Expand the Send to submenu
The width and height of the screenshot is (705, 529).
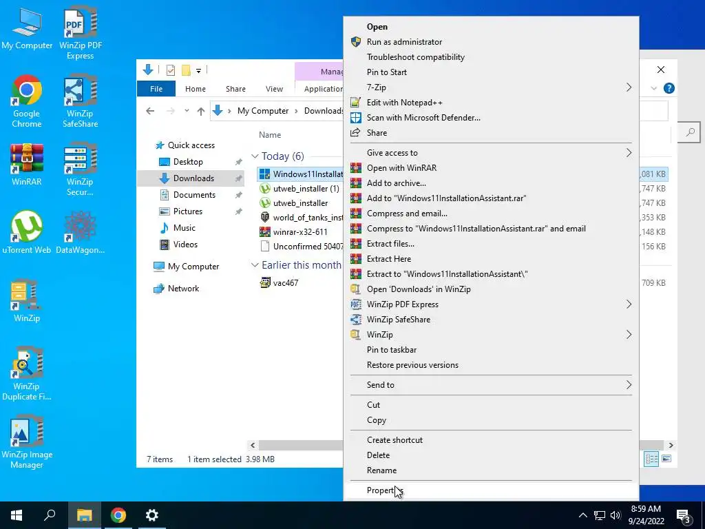(491, 385)
